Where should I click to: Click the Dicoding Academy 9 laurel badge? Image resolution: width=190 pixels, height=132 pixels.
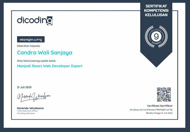[x=156, y=36]
